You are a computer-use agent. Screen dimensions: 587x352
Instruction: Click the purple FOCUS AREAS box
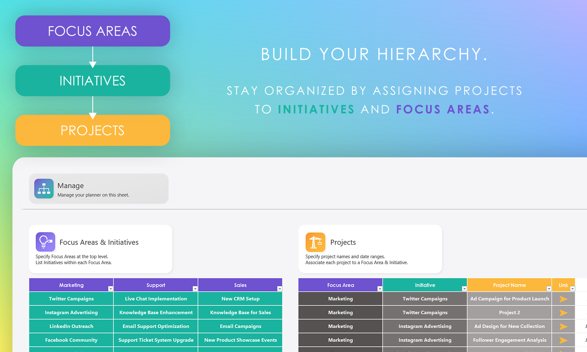pos(93,31)
